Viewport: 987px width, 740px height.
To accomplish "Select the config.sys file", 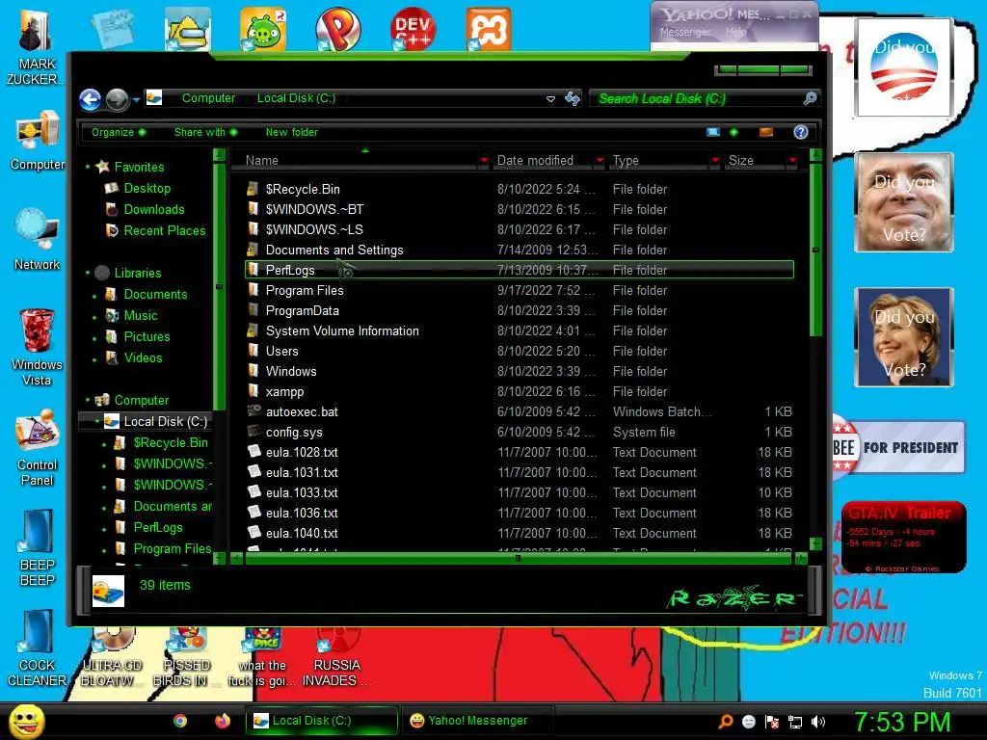I will click(x=520, y=433).
